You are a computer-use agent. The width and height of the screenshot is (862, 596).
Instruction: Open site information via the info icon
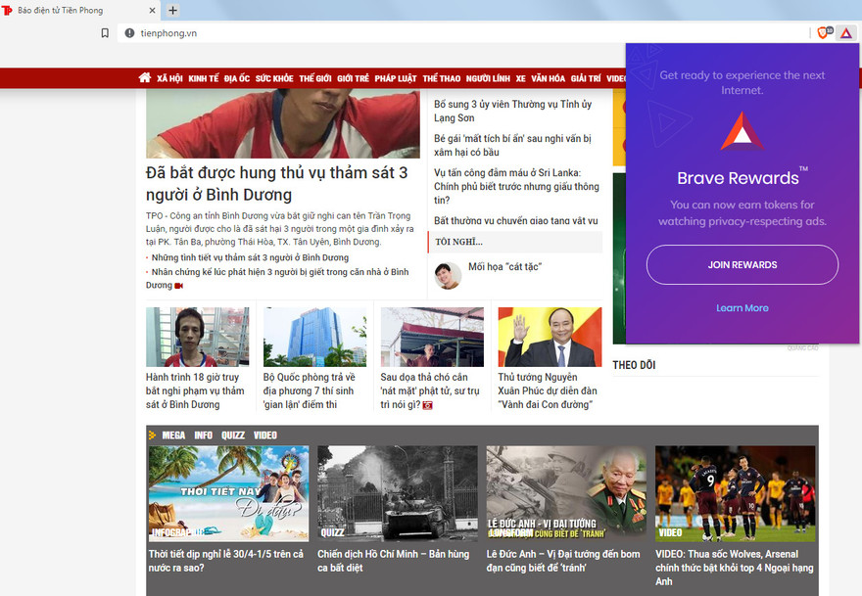(130, 31)
